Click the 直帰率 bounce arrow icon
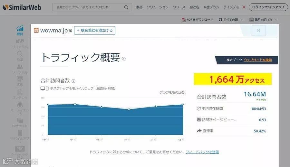290x167 pixels. (x=199, y=131)
